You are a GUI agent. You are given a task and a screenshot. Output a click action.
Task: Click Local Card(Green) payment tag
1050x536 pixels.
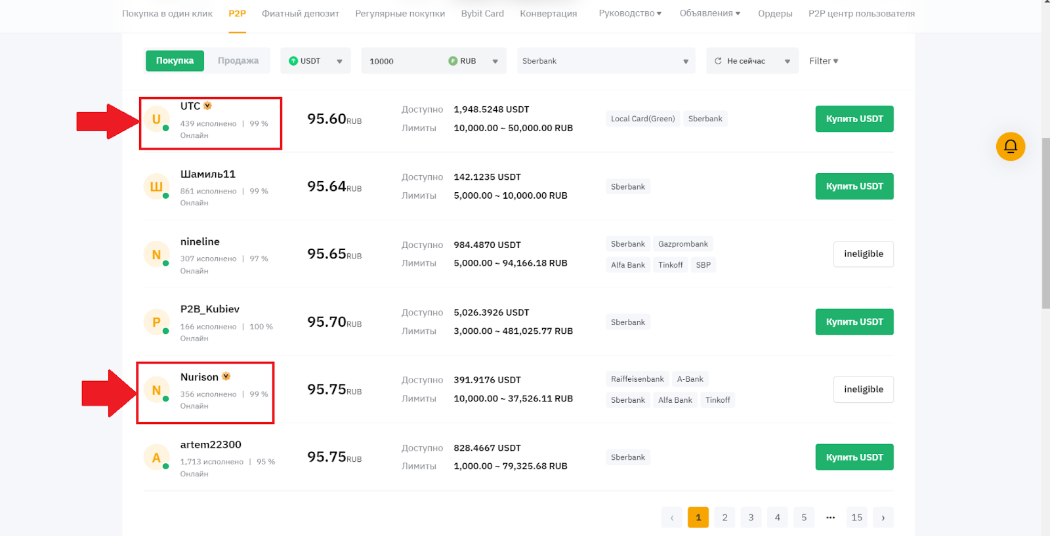pos(643,119)
